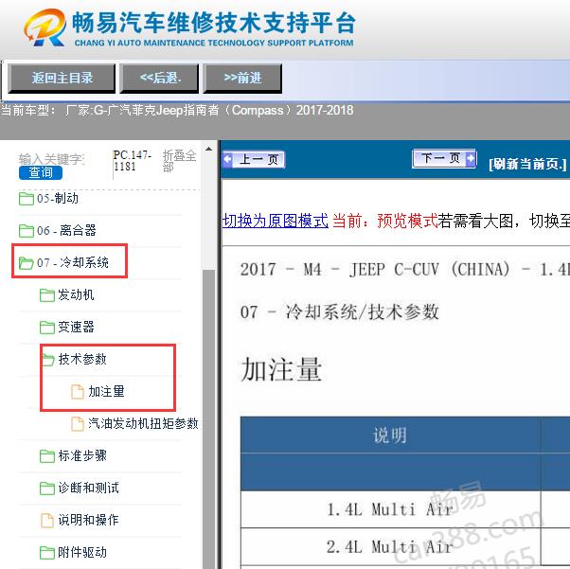Open the 加注量 document icon
Screen dimensions: 570x569
[x=77, y=392]
